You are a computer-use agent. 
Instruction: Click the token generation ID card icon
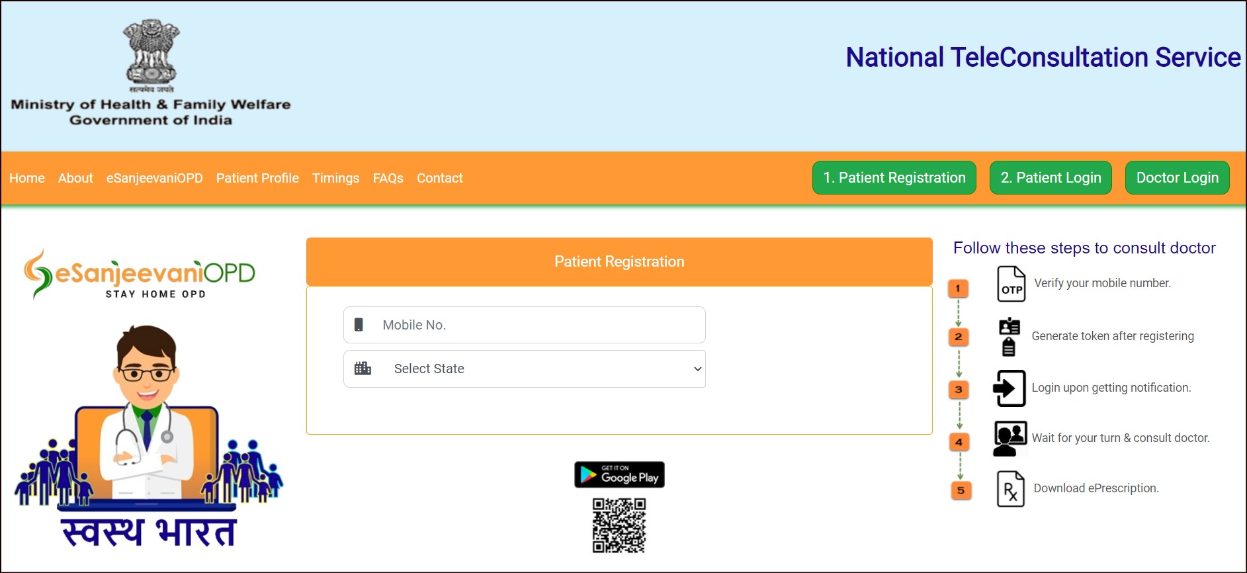coord(1009,337)
